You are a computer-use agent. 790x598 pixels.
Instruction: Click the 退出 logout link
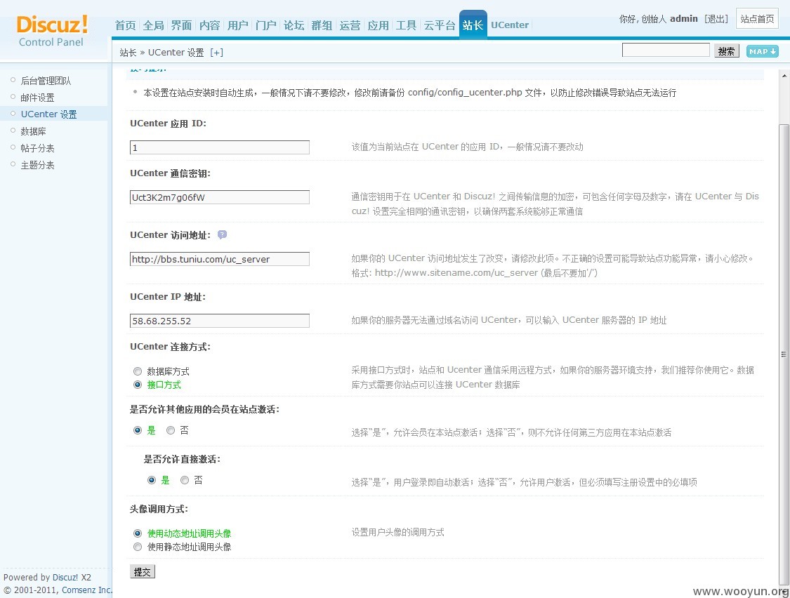click(716, 19)
